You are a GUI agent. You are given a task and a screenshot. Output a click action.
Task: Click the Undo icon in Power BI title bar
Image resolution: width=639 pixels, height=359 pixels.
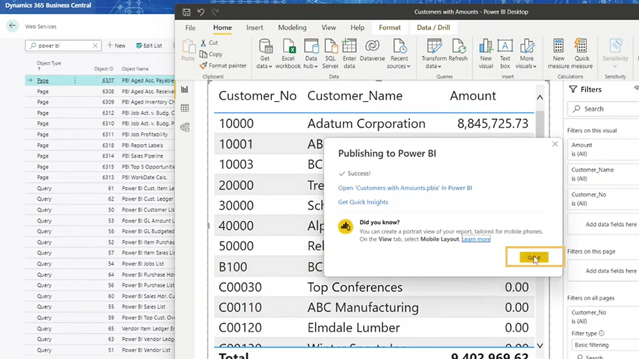coord(201,12)
